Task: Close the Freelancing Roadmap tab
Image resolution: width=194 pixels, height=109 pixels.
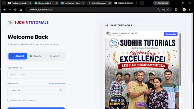Action: [30, 3]
